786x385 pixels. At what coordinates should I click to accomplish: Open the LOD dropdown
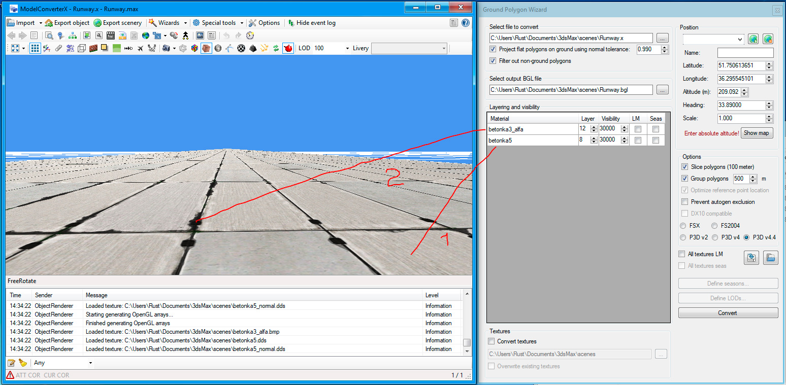coord(347,48)
